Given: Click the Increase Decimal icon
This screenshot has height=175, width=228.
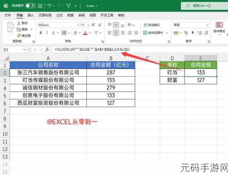Looking at the screenshot, I should [199, 33].
